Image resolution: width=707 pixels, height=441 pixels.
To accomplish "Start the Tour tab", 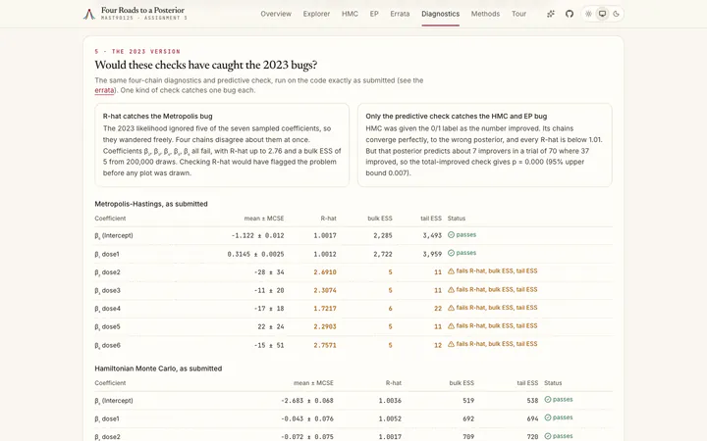I will click(x=519, y=14).
